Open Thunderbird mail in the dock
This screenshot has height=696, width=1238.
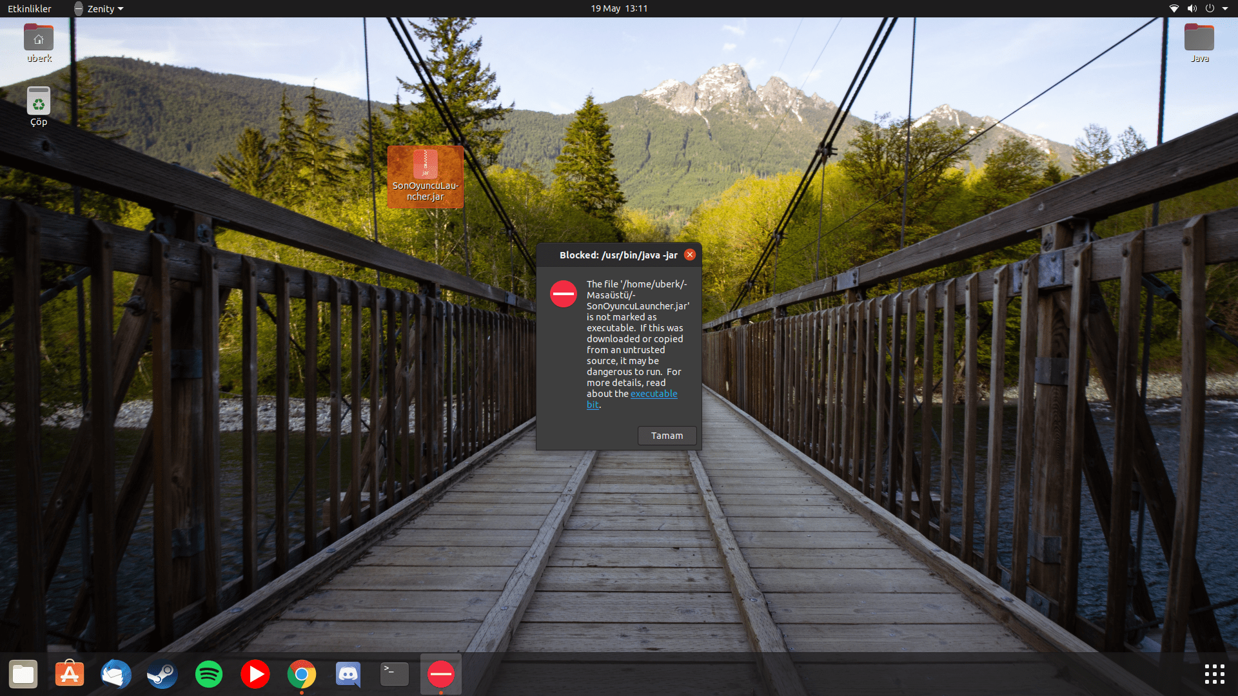click(x=116, y=674)
